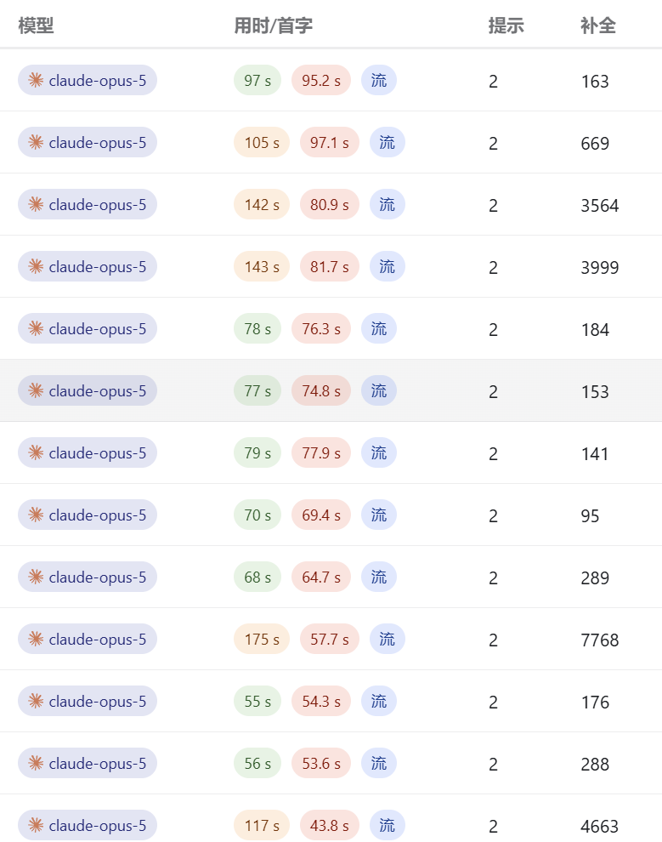Click the 74.8 s first-token badge
The width and height of the screenshot is (662, 842).
point(321,391)
